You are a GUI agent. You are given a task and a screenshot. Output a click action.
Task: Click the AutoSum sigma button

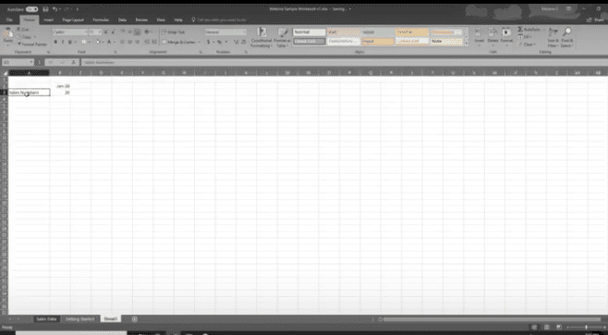[x=529, y=30]
